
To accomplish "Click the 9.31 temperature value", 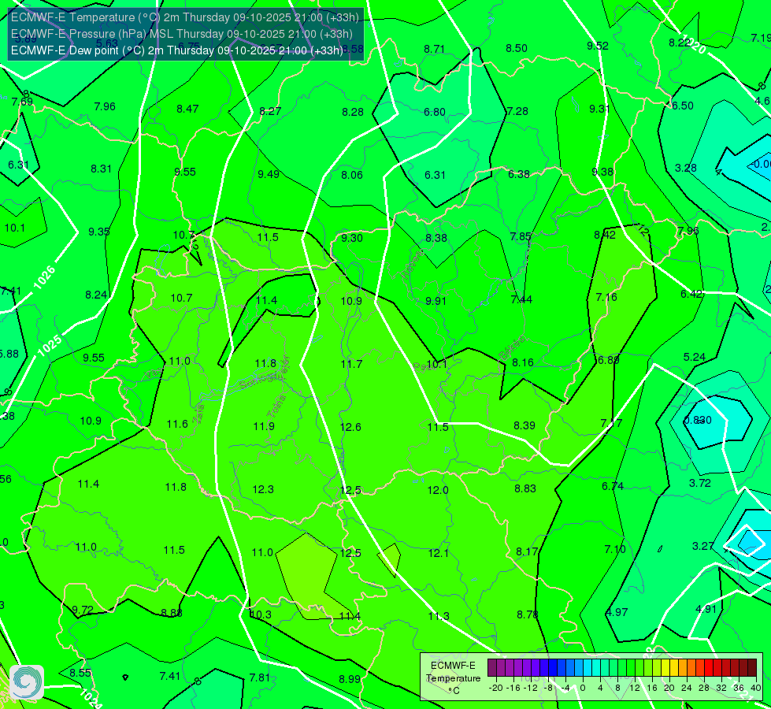I will 600,109.
